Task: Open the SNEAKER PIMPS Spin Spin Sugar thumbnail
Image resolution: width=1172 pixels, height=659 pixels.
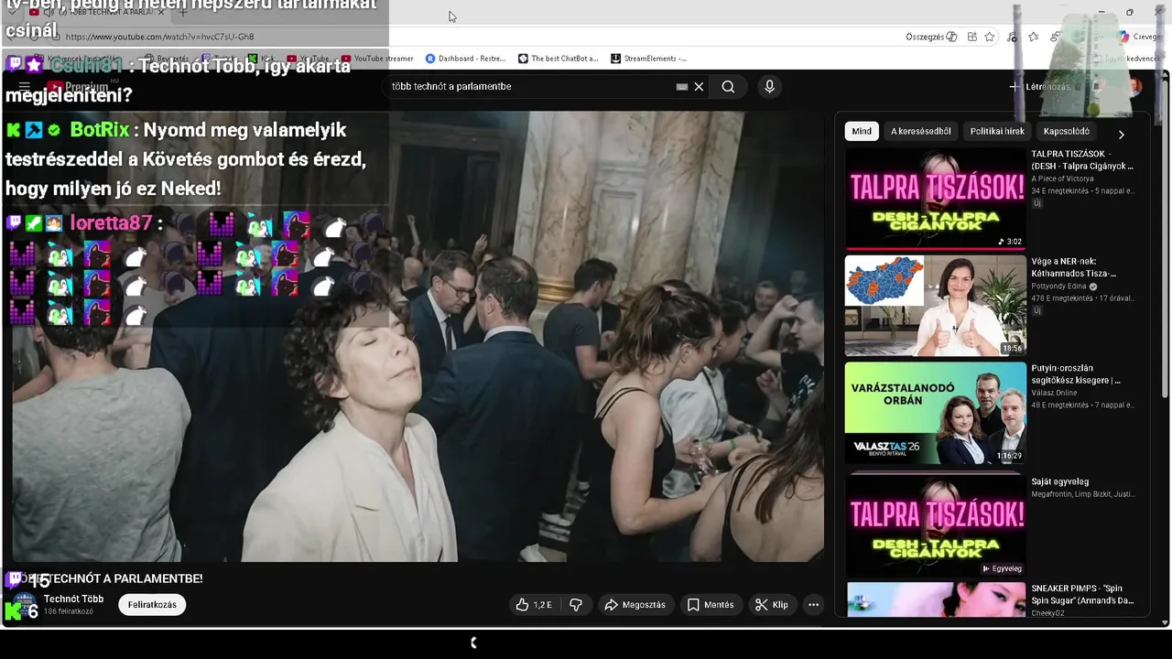Action: point(935,600)
